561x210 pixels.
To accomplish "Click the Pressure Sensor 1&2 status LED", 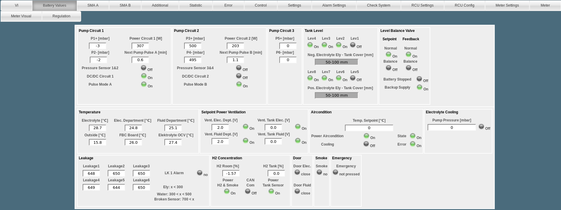I will [144, 68].
